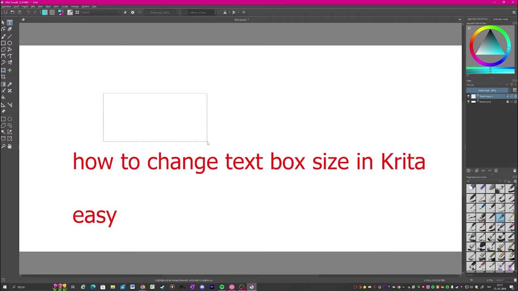Image resolution: width=518 pixels, height=291 pixels.
Task: Select the Reference Images pin tool
Action: pos(3,111)
